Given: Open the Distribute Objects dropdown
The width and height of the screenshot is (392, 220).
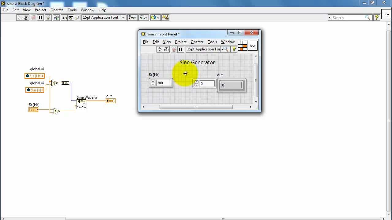Looking at the screenshot, I should tap(143, 17).
